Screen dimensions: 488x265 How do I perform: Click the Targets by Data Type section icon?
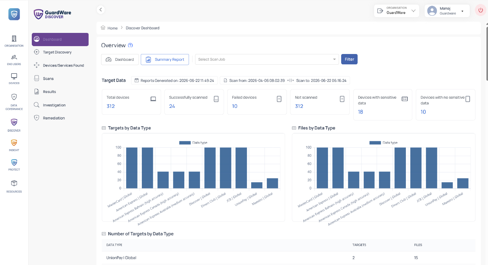point(104,128)
